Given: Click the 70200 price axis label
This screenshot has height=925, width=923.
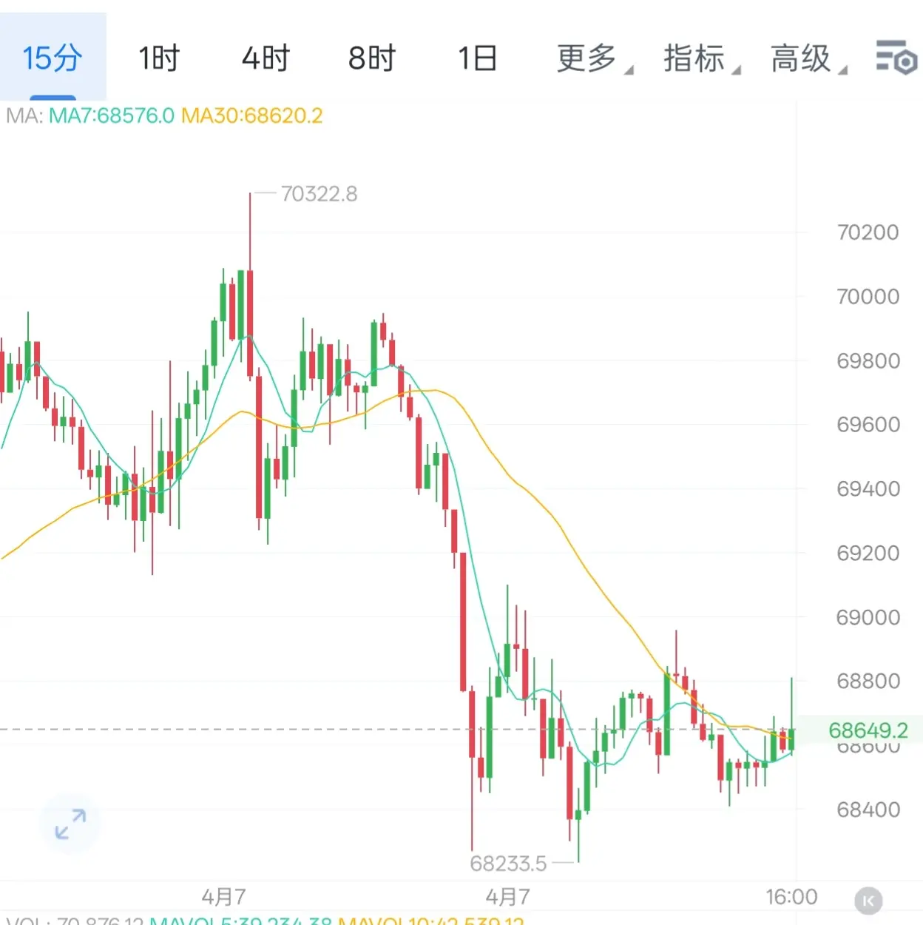Looking at the screenshot, I should [868, 232].
